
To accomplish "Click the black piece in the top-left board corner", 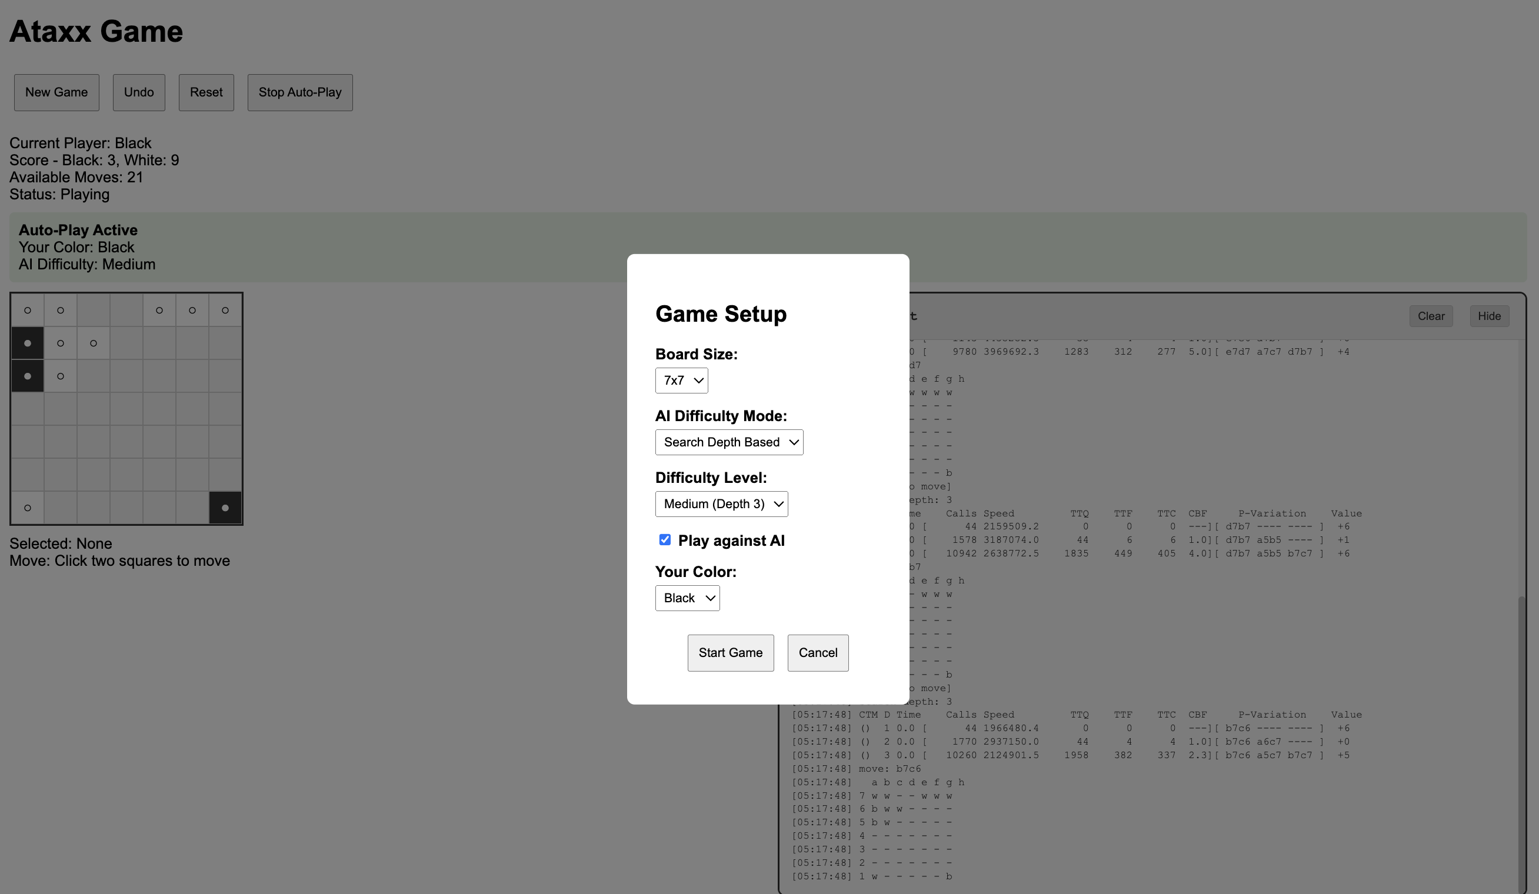I will pos(28,342).
